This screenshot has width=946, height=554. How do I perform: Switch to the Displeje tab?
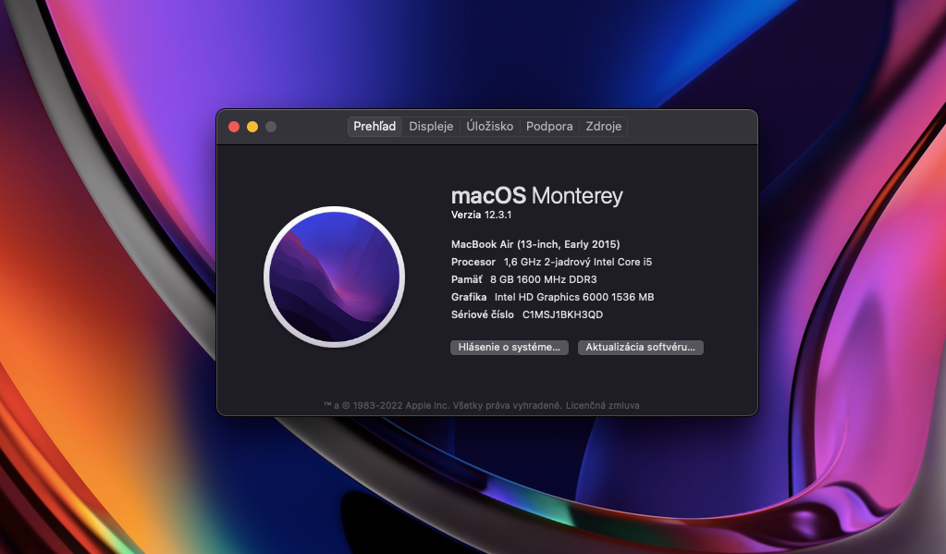(x=431, y=126)
